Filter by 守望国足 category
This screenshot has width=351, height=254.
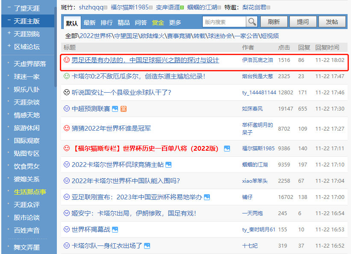126,36
